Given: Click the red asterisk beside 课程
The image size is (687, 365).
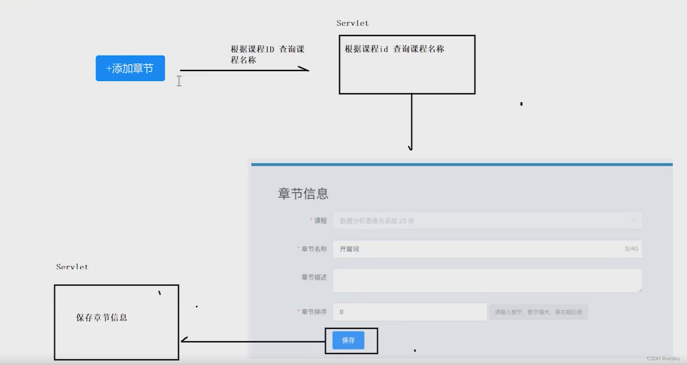Looking at the screenshot, I should click(x=311, y=219).
